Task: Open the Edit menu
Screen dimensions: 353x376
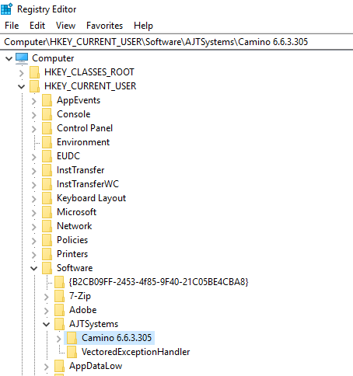Action: (x=37, y=26)
